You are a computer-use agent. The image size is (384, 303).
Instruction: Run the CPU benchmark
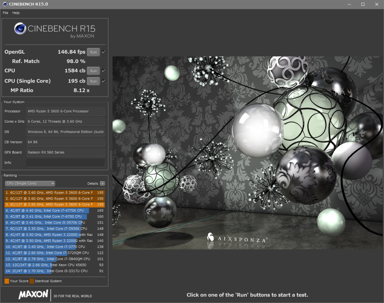pyautogui.click(x=93, y=71)
